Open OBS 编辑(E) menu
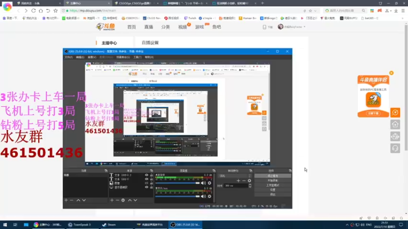 tap(80, 57)
